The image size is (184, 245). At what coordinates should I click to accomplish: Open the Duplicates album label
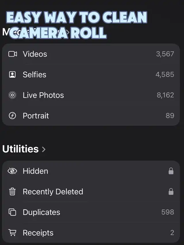coord(41,213)
